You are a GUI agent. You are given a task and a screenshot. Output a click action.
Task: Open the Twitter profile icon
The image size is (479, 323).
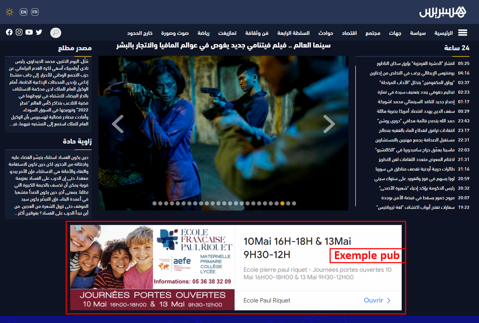click(x=39, y=32)
